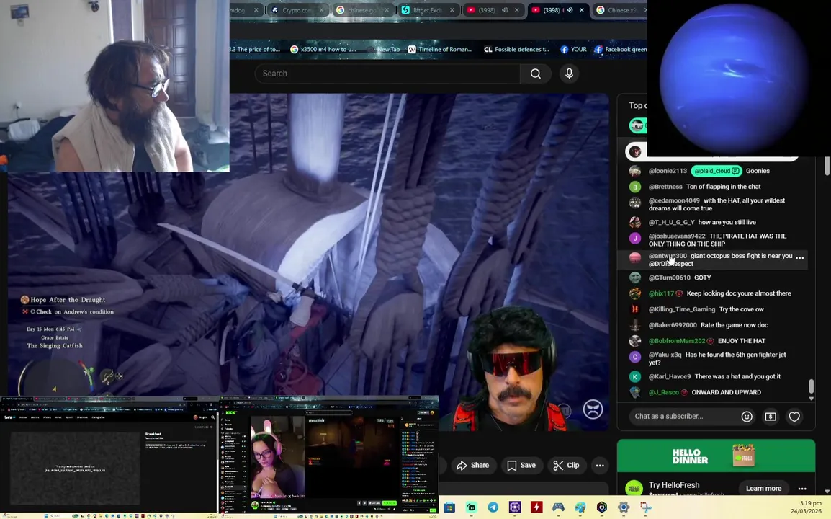Image resolution: width=831 pixels, height=519 pixels.
Task: Open Snipping Tool from the taskbar
Action: pos(645,507)
